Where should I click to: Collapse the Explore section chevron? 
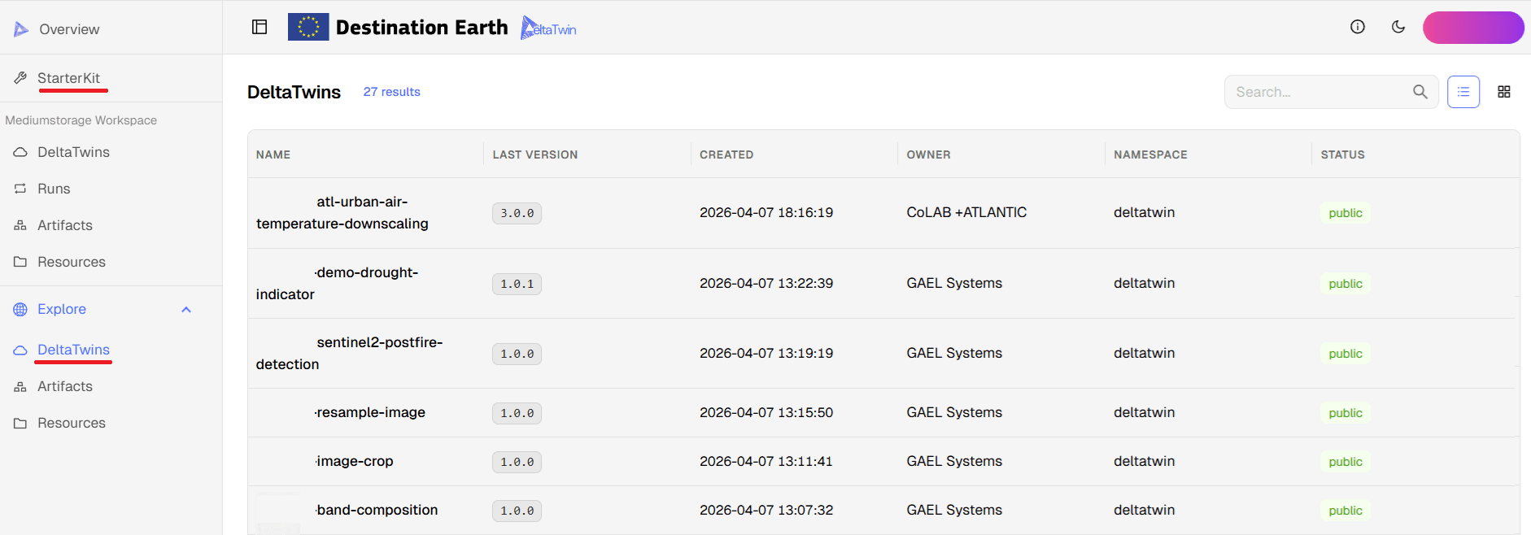pyautogui.click(x=186, y=310)
